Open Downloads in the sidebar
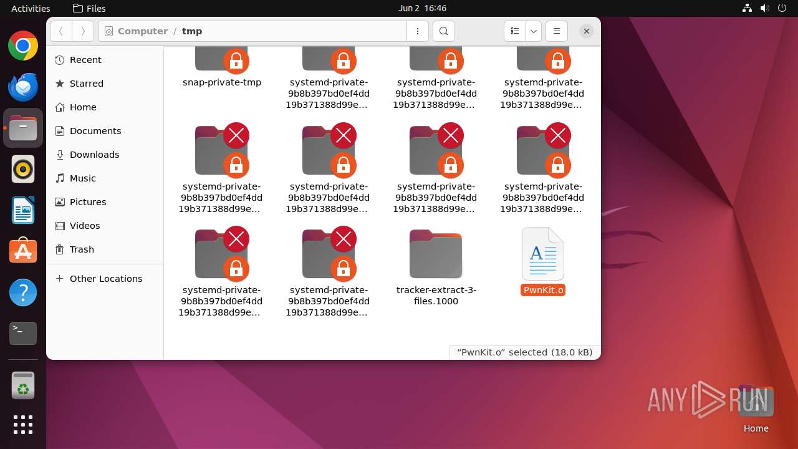The image size is (798, 449). (105, 155)
